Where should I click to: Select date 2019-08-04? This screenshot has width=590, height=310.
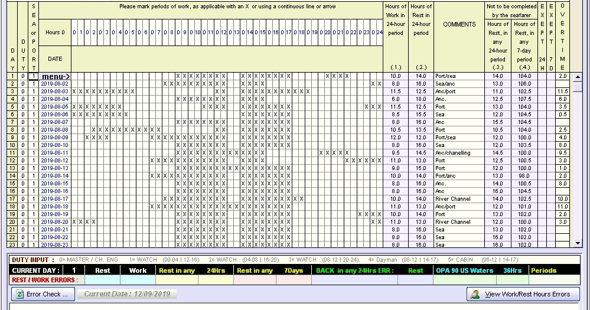55,99
